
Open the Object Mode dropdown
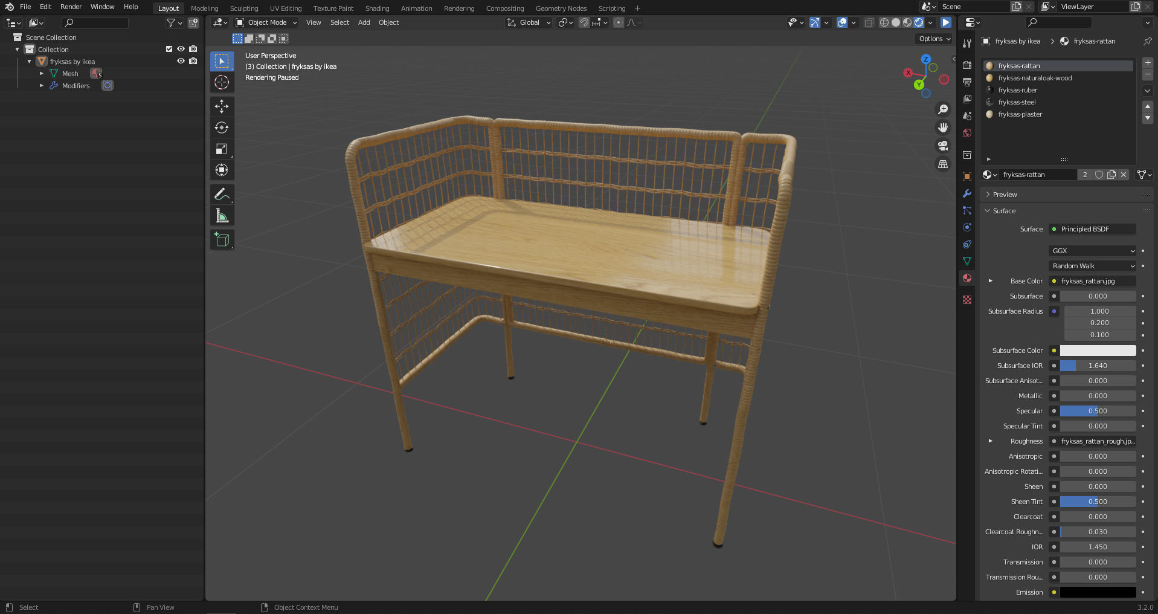pyautogui.click(x=266, y=22)
